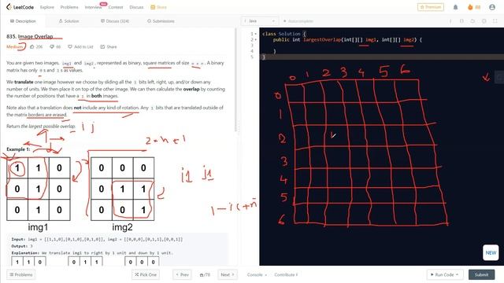This screenshot has width=504, height=283.
Task: Click the fullscreen editor icon
Action: click(495, 21)
